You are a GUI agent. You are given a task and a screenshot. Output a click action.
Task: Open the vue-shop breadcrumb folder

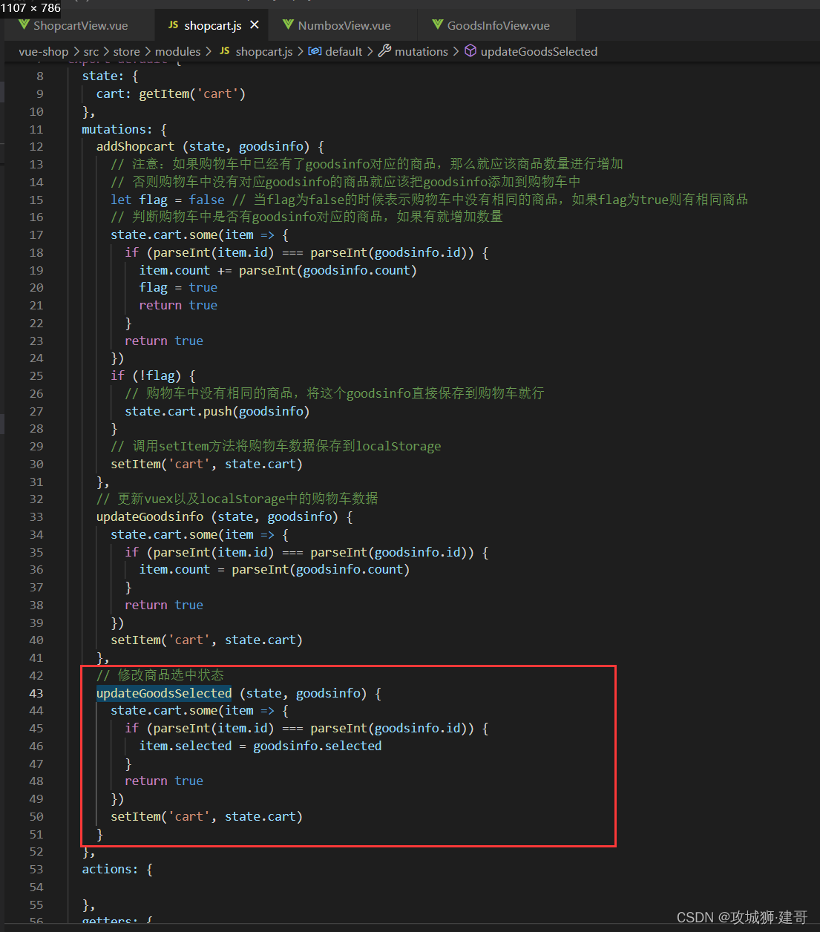point(44,51)
